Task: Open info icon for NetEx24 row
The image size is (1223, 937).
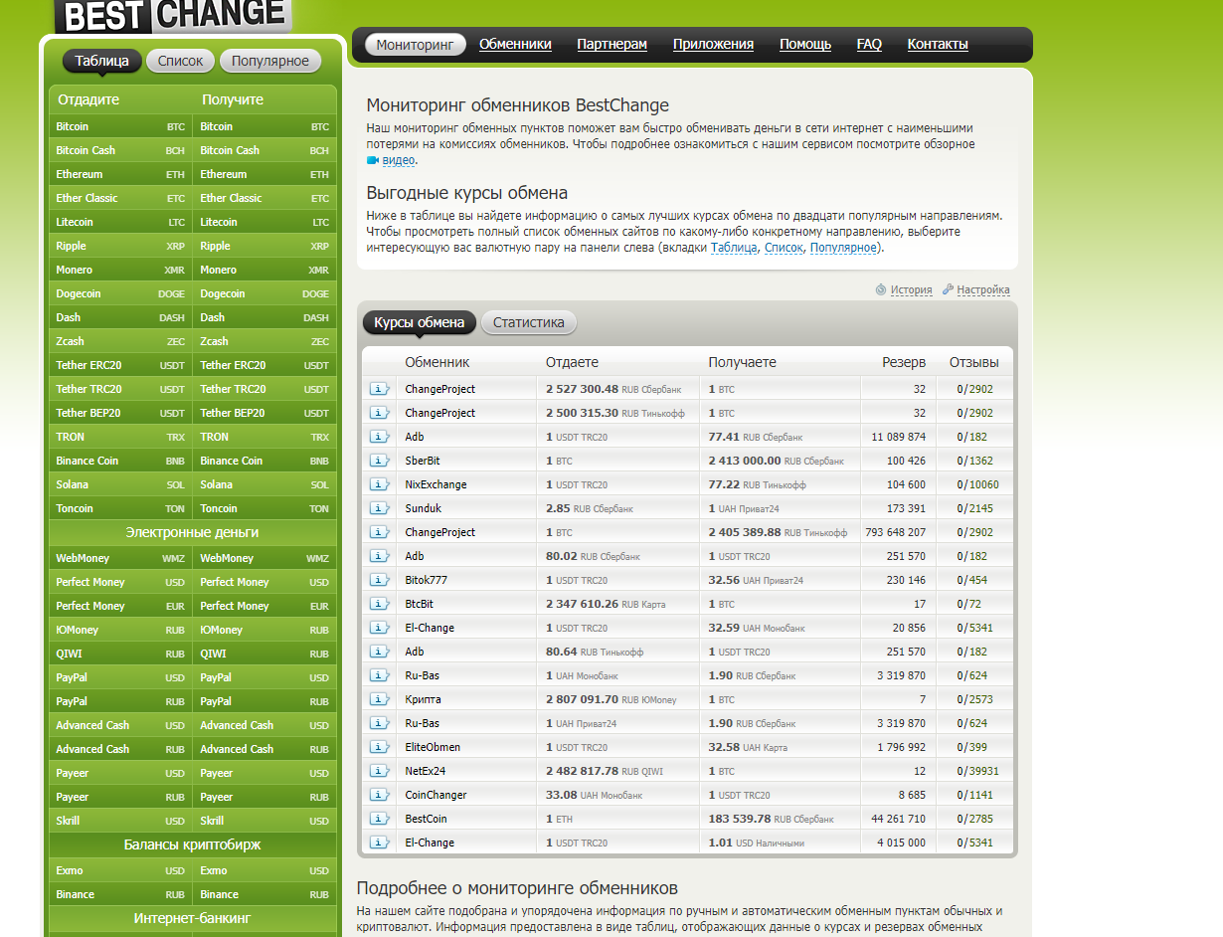Action: click(x=379, y=771)
